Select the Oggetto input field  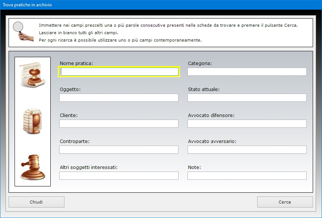pos(119,98)
